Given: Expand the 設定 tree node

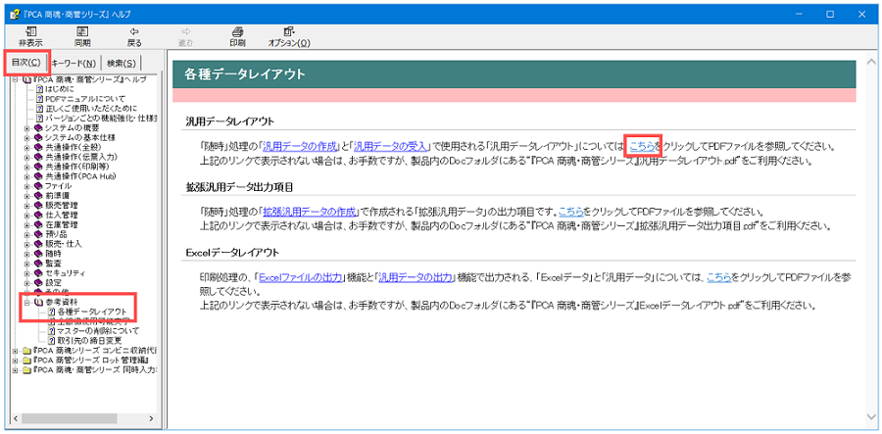Looking at the screenshot, I should tap(27, 283).
